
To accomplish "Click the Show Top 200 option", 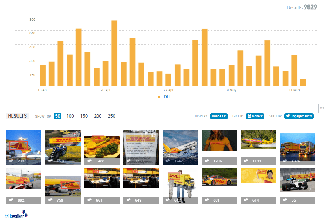I will [97, 116].
